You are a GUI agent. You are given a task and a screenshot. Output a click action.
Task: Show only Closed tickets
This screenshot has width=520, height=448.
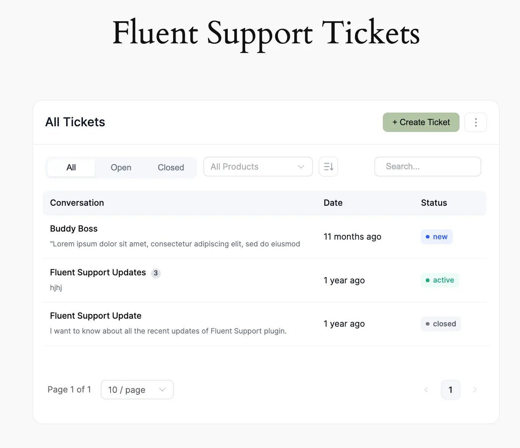[x=171, y=168]
